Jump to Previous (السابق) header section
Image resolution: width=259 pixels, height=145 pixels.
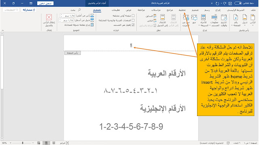[151, 16]
